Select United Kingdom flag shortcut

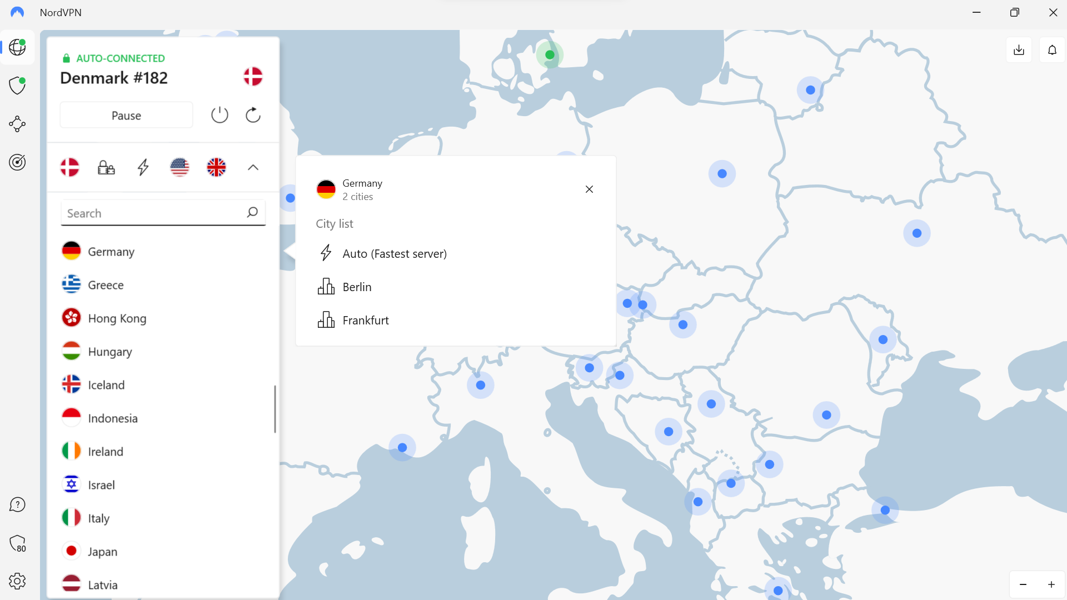point(216,167)
